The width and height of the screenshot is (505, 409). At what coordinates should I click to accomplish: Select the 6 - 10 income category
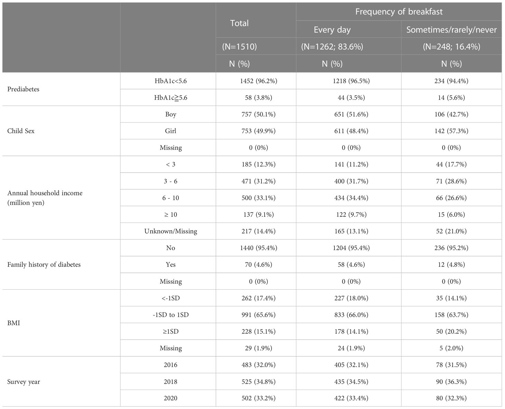tap(171, 198)
